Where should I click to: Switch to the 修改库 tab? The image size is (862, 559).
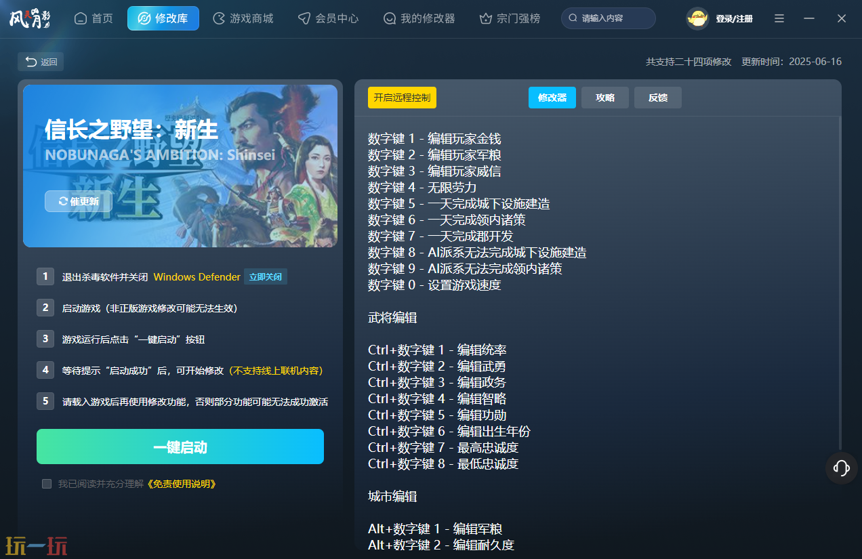tap(163, 18)
